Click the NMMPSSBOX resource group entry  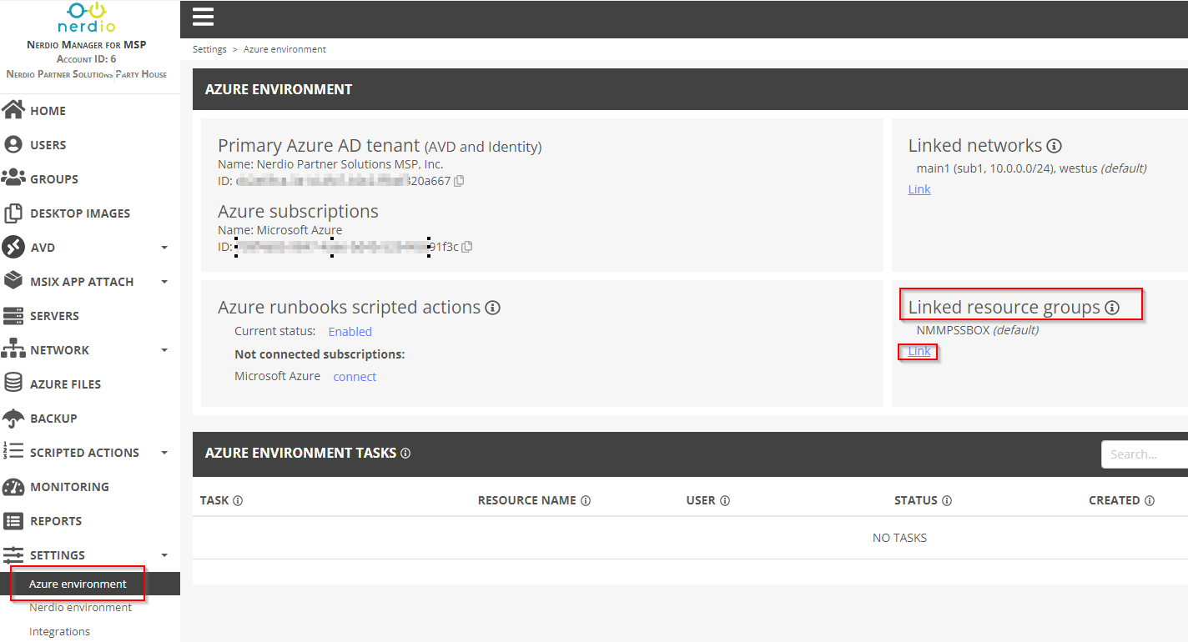point(977,330)
